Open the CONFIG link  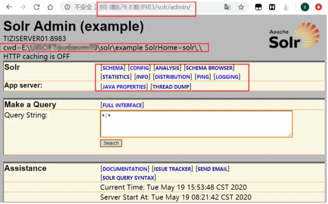[x=139, y=68]
